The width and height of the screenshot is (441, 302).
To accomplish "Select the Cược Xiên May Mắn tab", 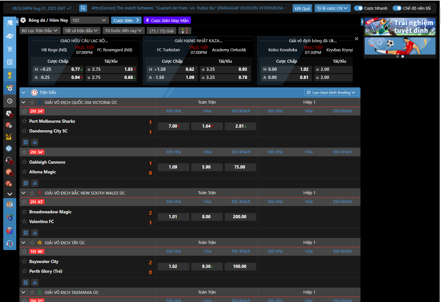I will click(x=167, y=20).
